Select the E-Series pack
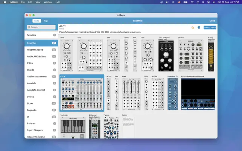Viewport: 242px width, 151px height. pos(41,124)
